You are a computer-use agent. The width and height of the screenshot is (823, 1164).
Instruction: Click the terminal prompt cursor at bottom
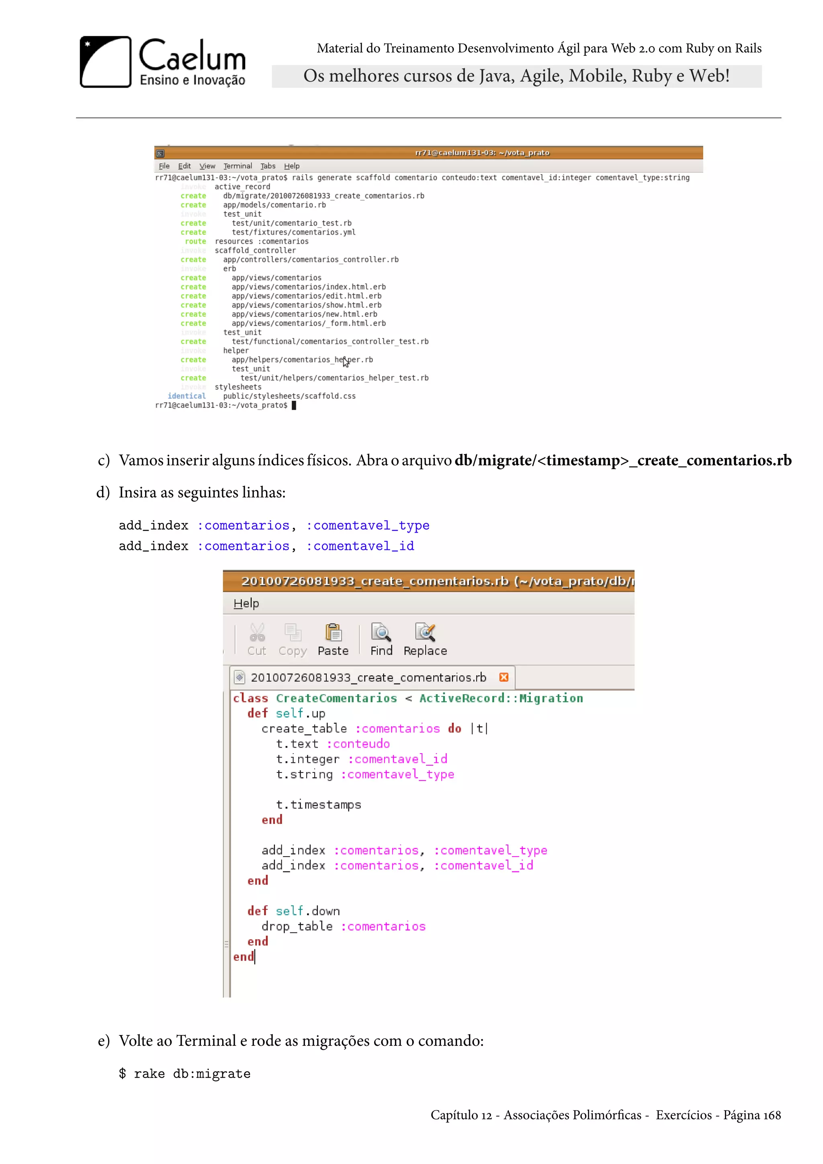click(294, 405)
